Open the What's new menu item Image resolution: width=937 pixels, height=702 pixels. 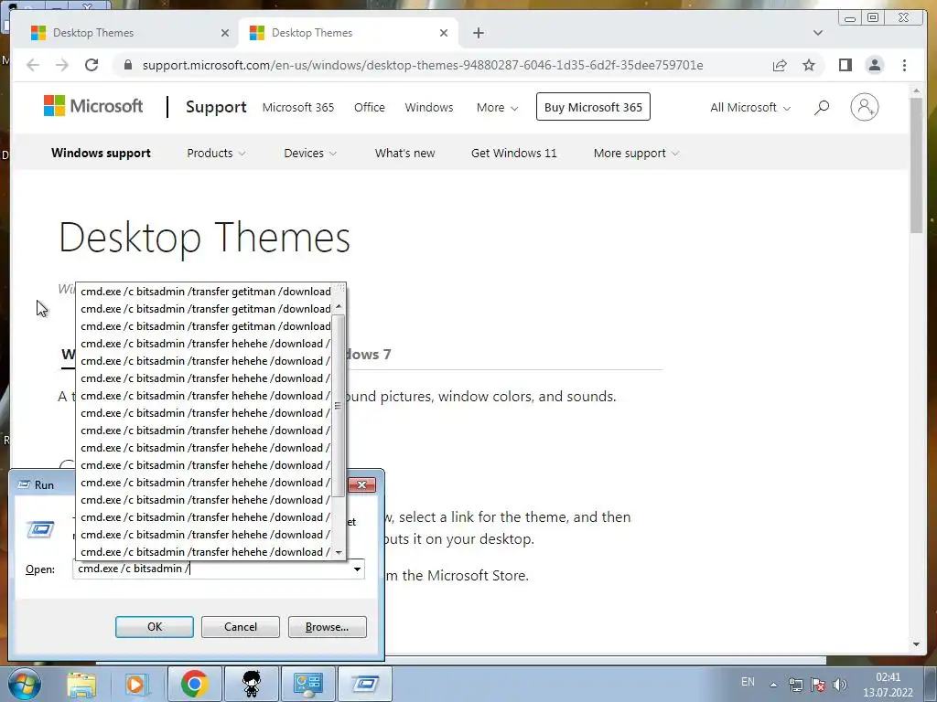(404, 153)
